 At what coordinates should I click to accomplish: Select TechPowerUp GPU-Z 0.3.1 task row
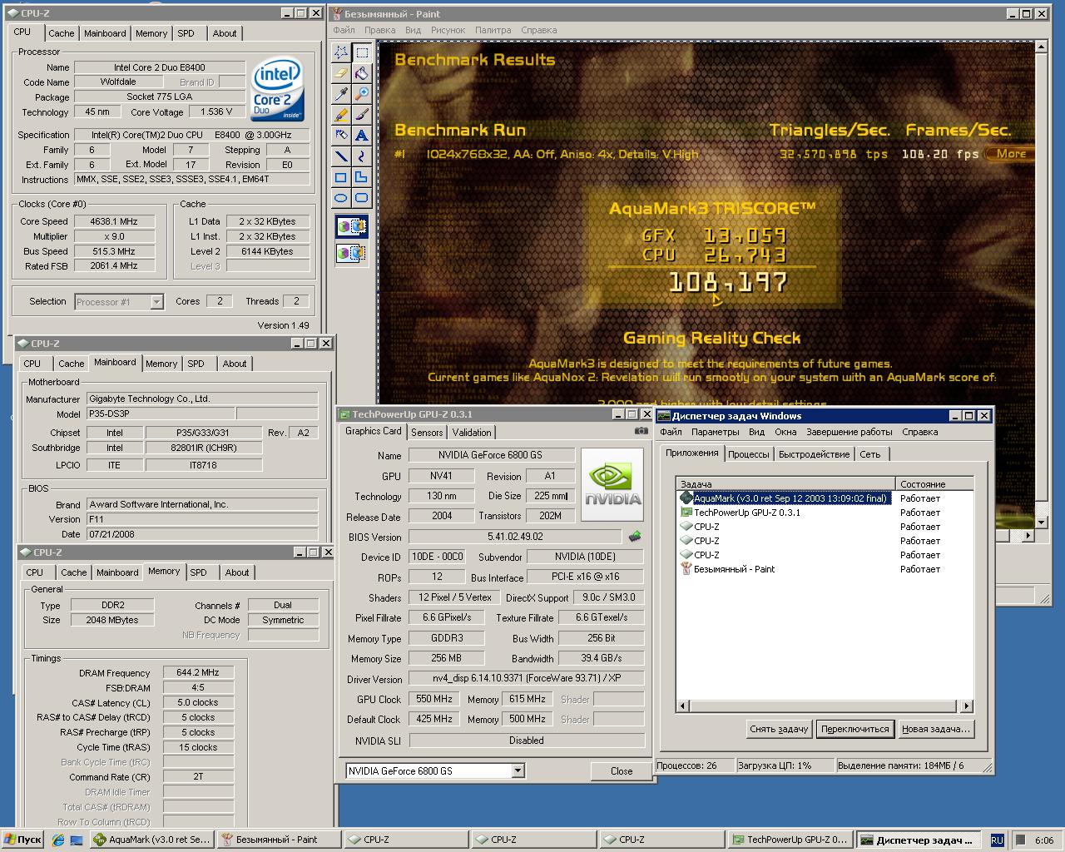coord(741,513)
